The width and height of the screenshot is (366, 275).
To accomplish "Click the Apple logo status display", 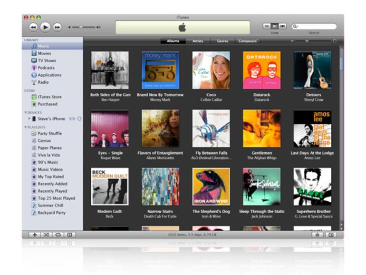I will 183,27.
